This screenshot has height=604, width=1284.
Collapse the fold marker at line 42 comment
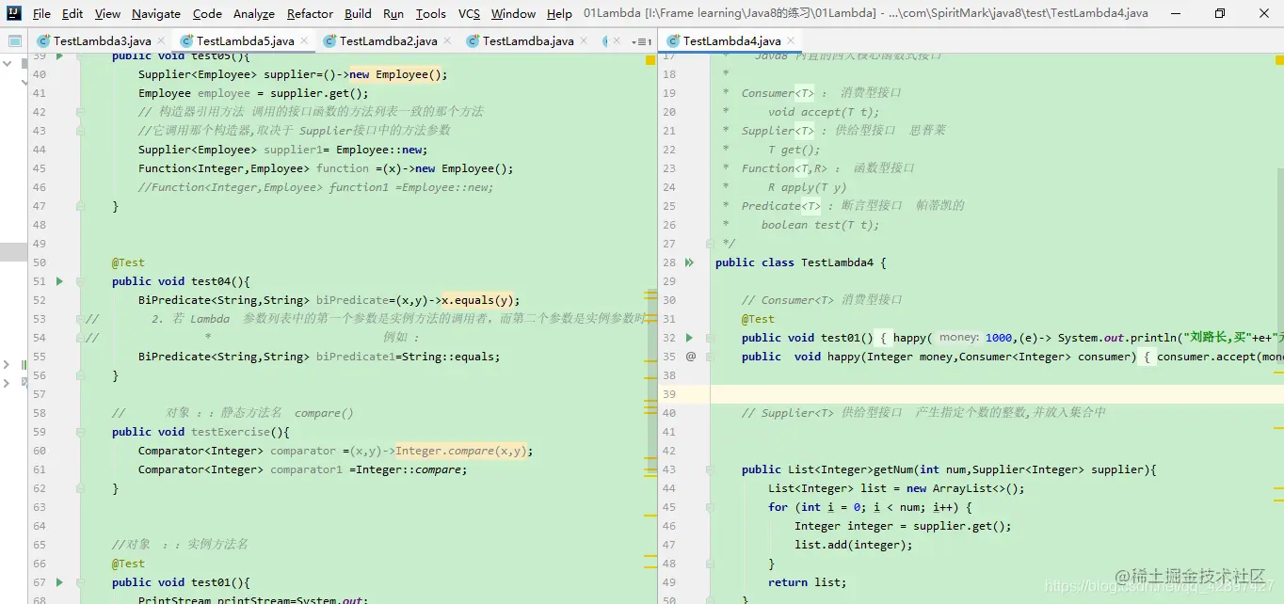point(80,112)
